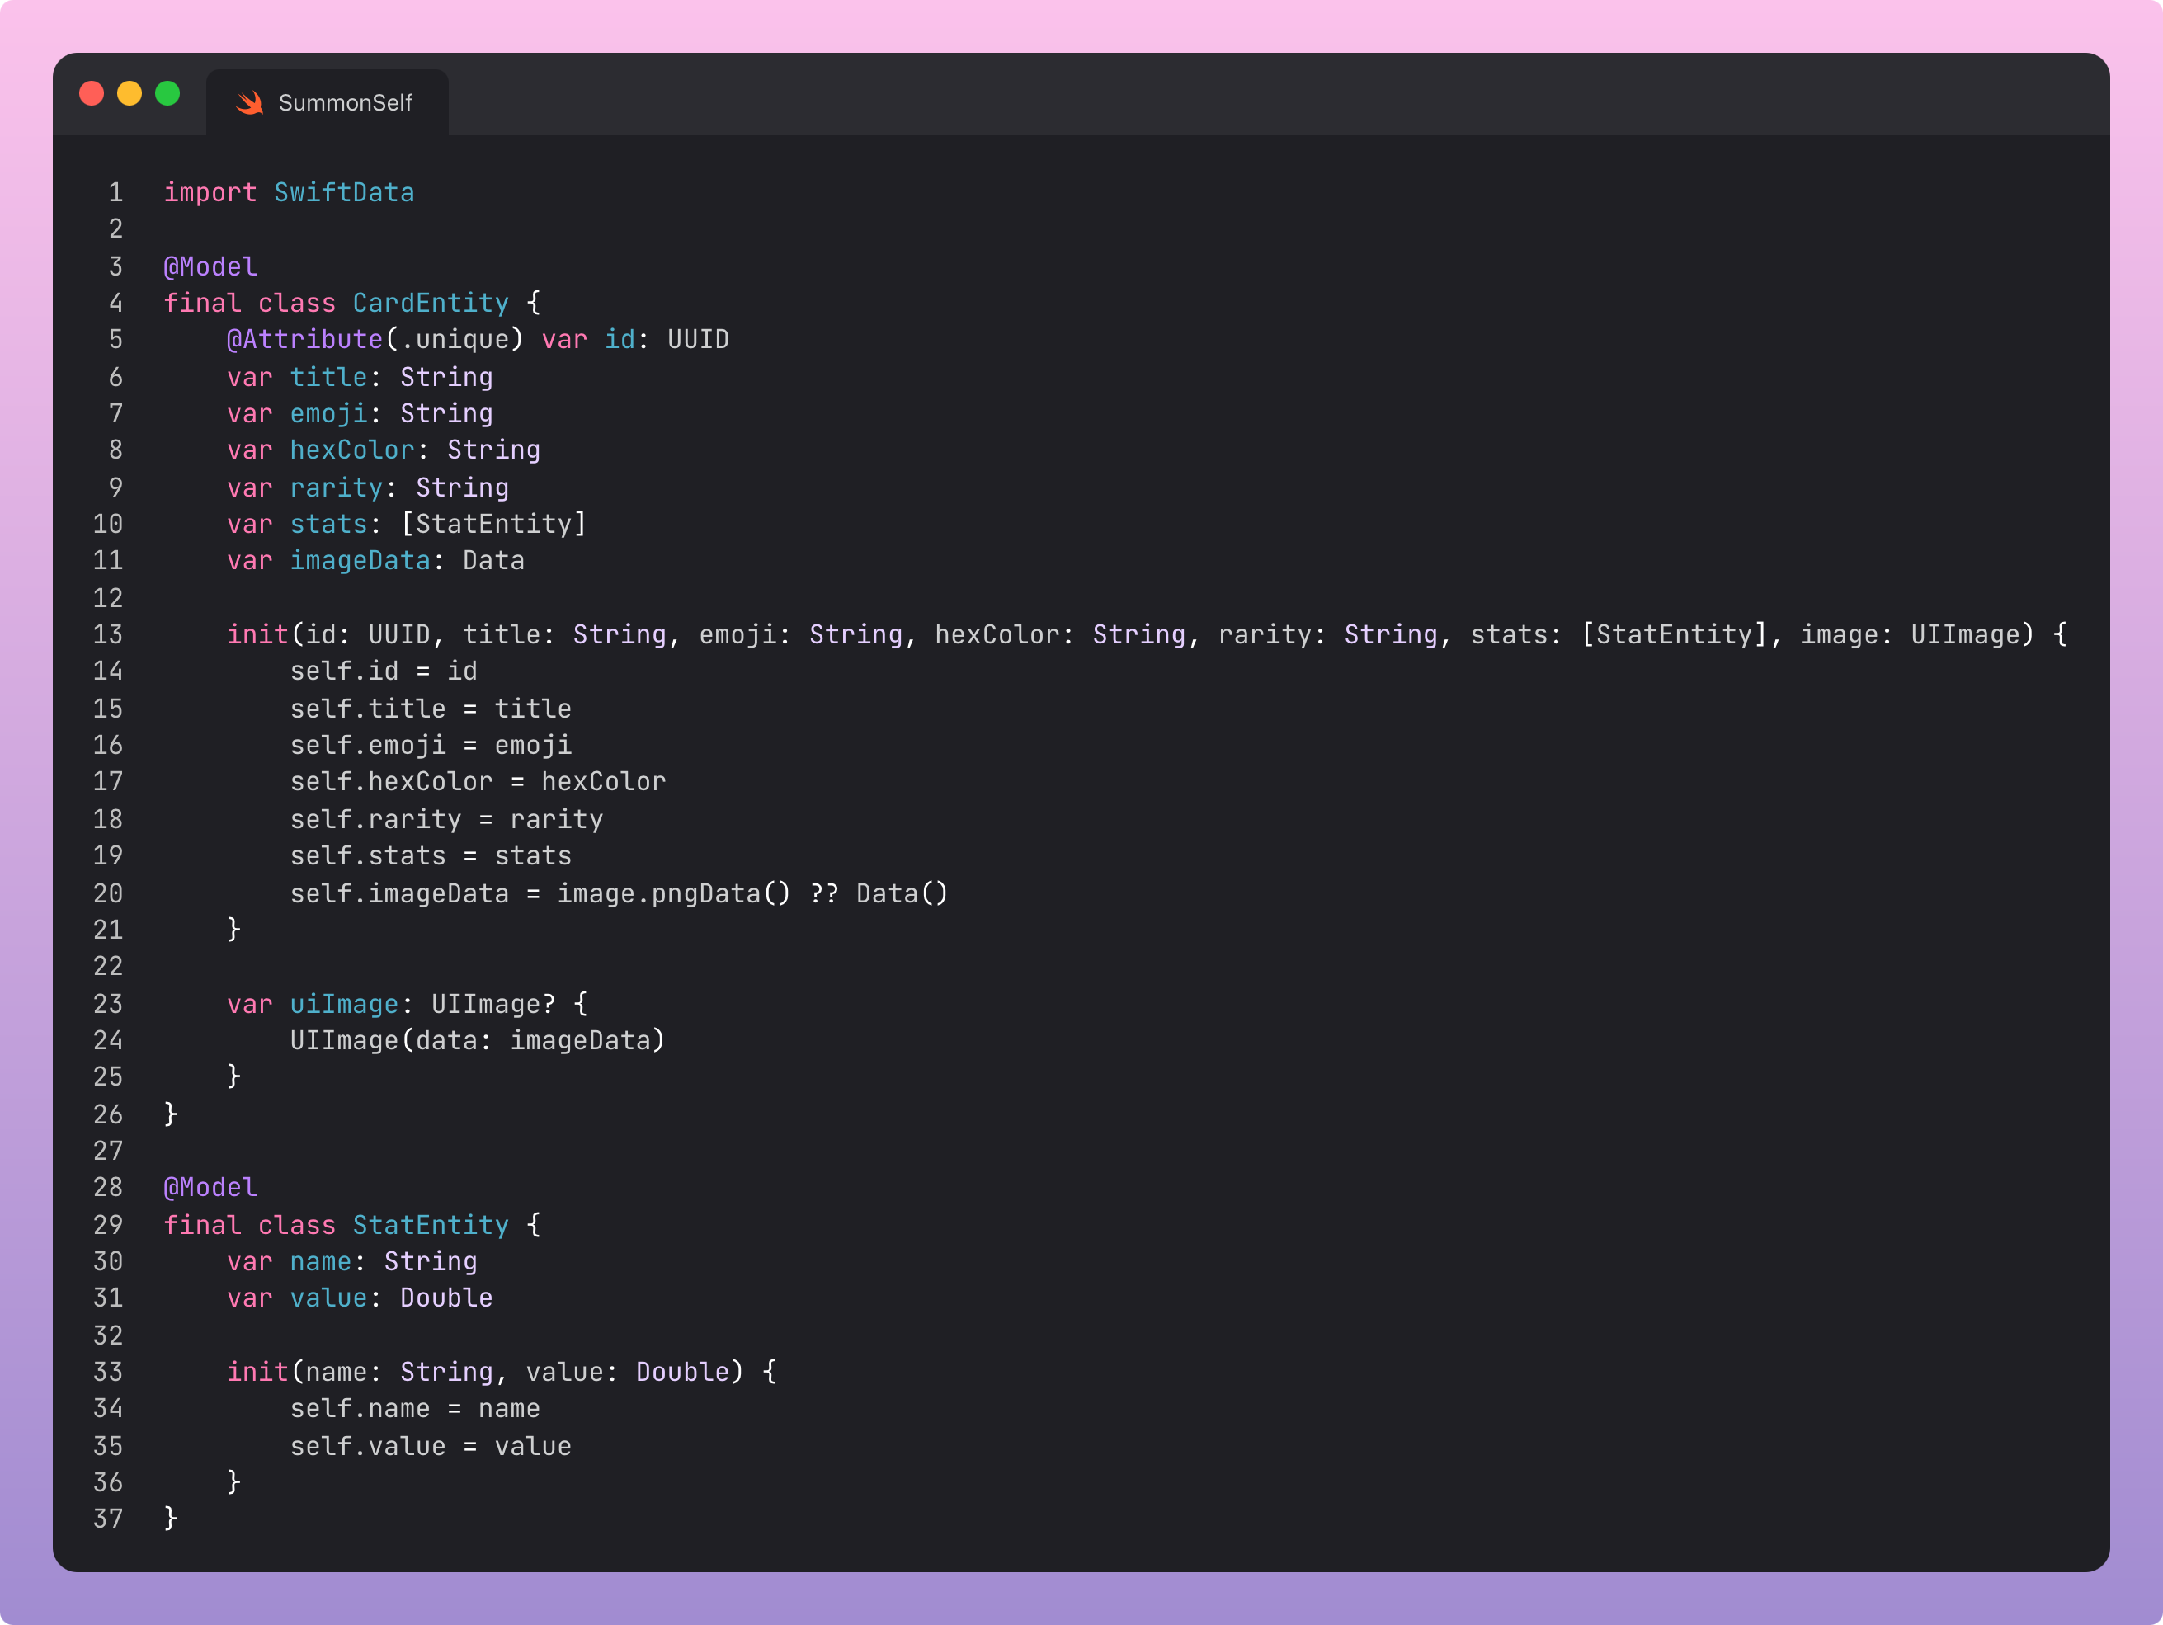
Task: Click line number 22 in the gutter
Action: click(x=107, y=966)
